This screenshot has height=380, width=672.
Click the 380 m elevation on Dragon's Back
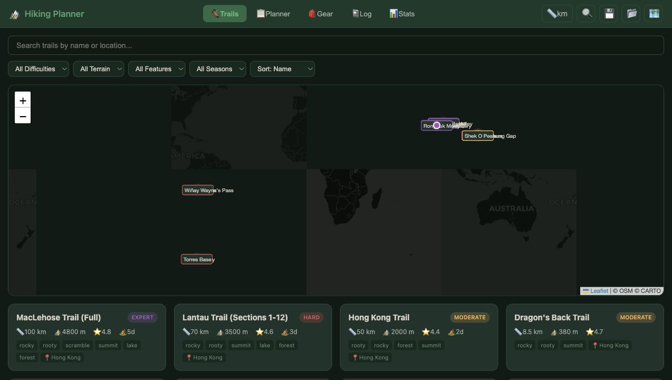coord(564,332)
